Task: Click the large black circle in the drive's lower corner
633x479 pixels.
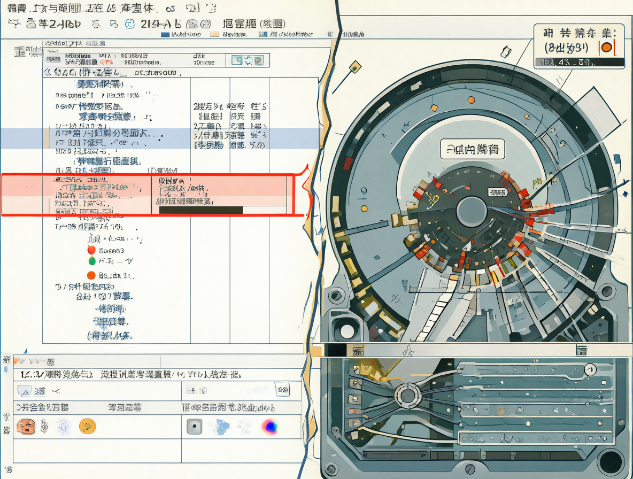Action: point(611,462)
